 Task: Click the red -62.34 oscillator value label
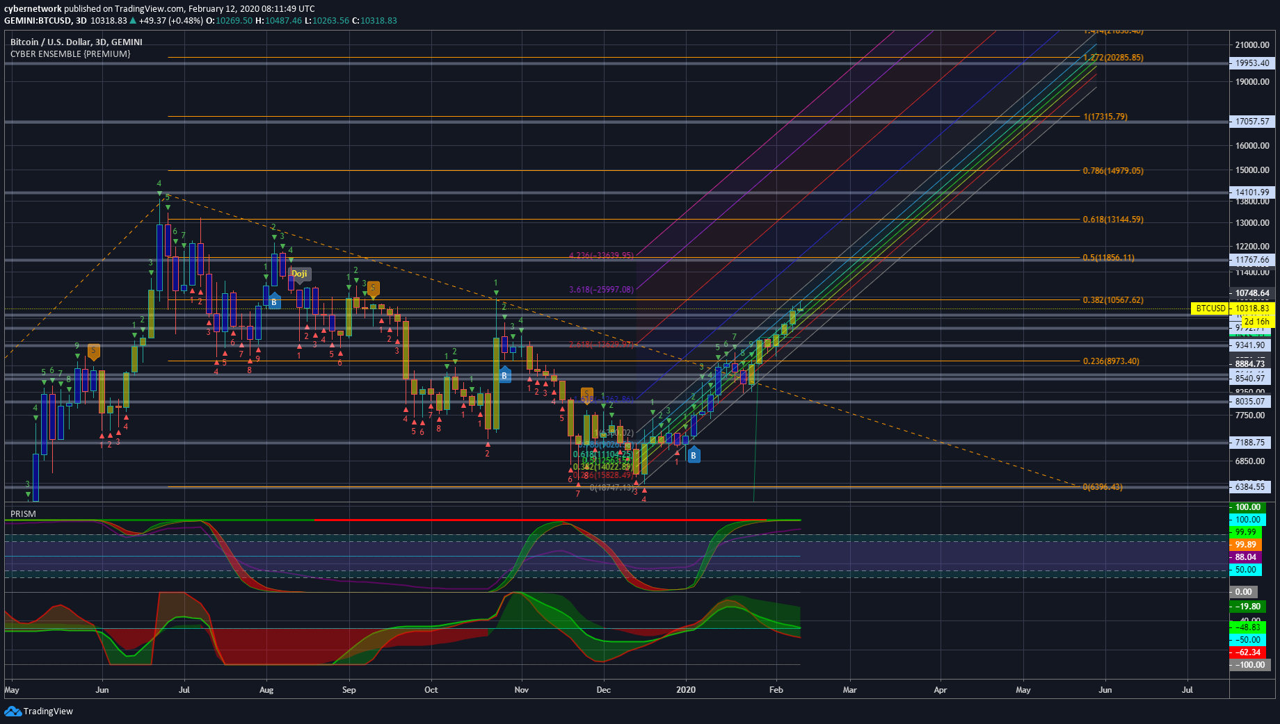[x=1249, y=652]
